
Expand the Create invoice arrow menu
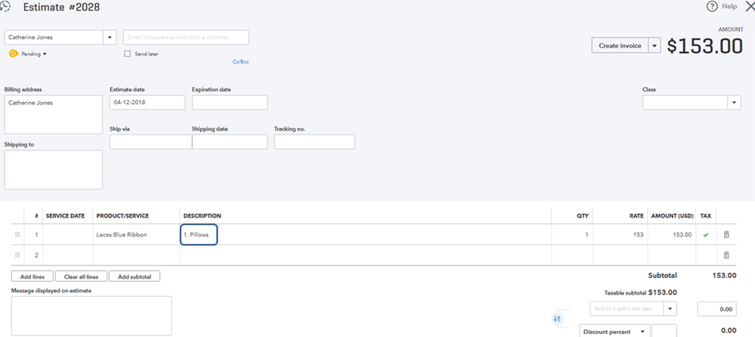click(x=654, y=46)
